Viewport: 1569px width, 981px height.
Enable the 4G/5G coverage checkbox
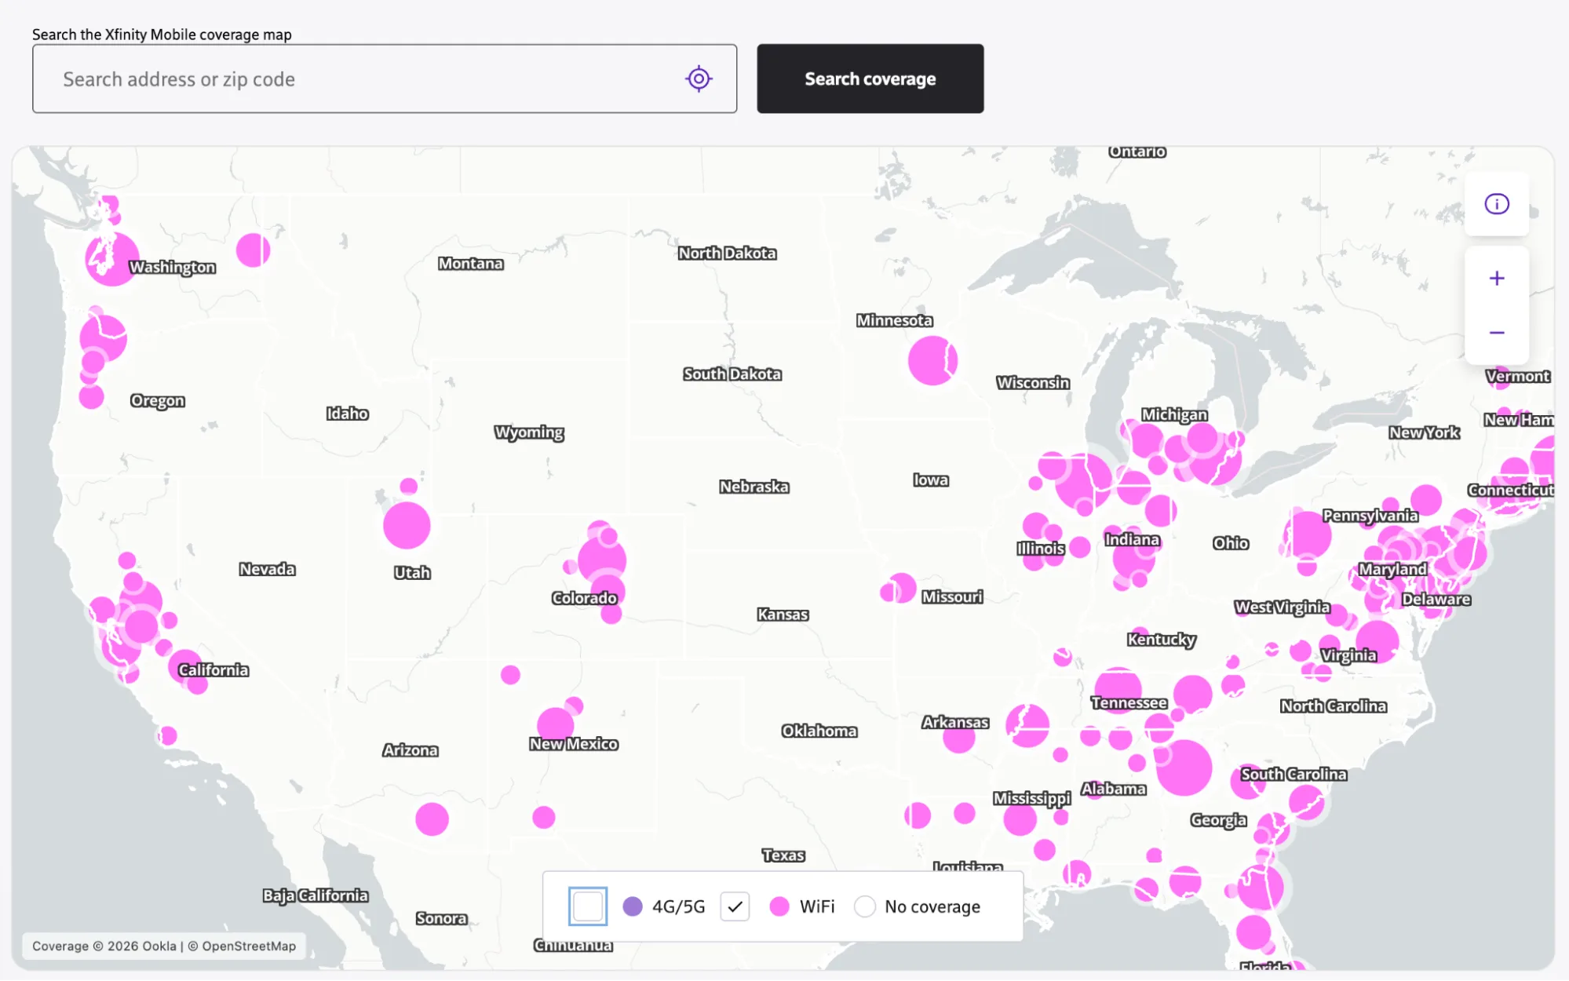point(587,906)
